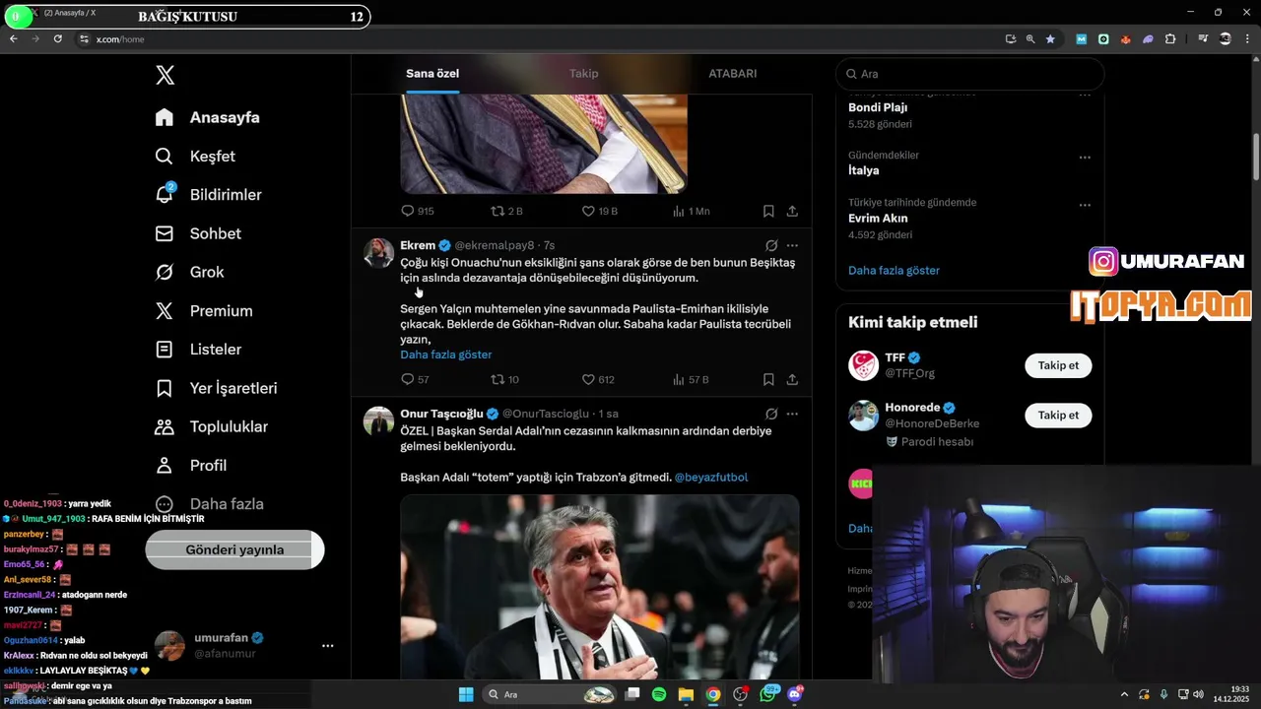Image resolution: width=1261 pixels, height=709 pixels.
Task: Click the Ara search field
Action: tap(970, 74)
